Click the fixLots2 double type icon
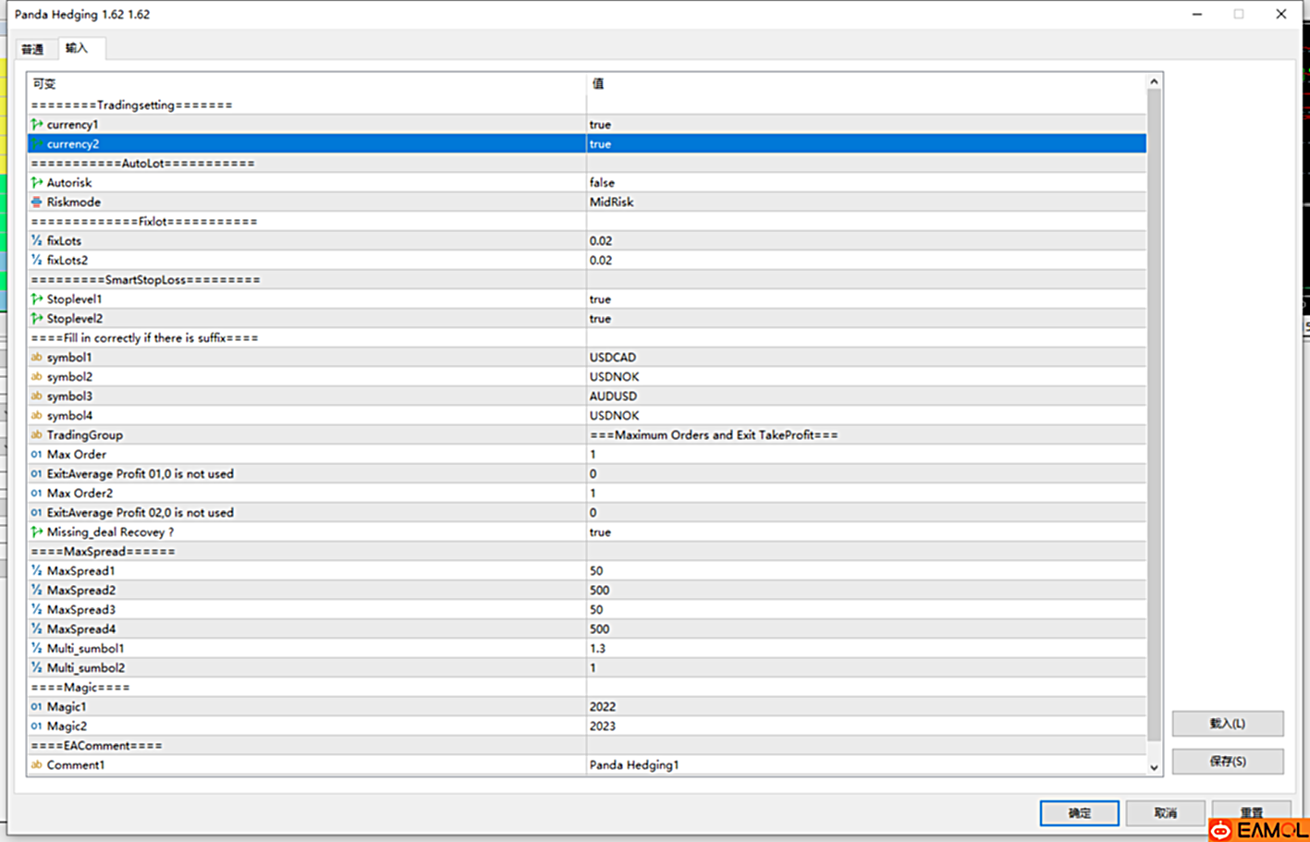 pos(37,260)
